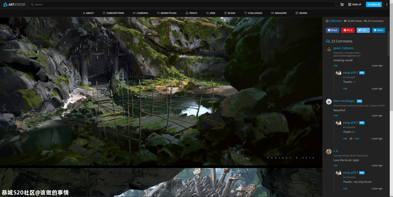Like the 'Amazing mood!' comment
The image size is (393, 197).
336,65
